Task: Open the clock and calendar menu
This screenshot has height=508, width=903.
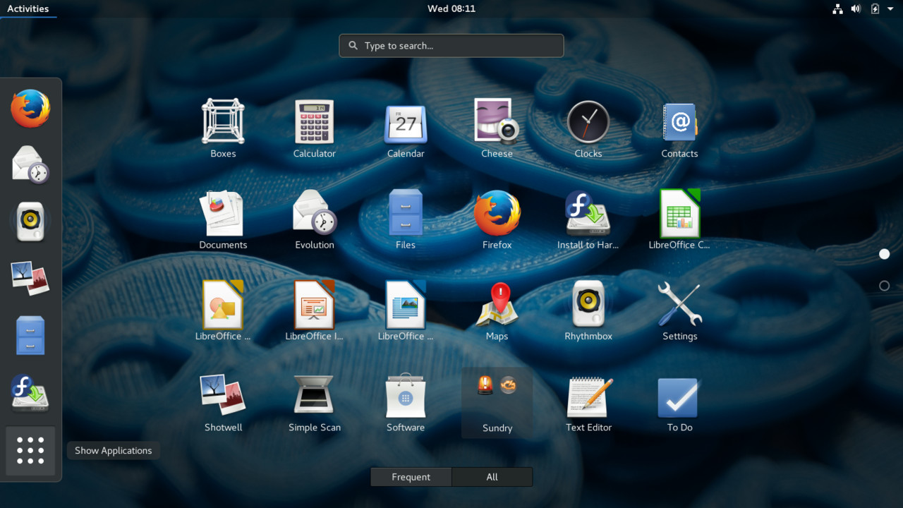Action: click(451, 8)
